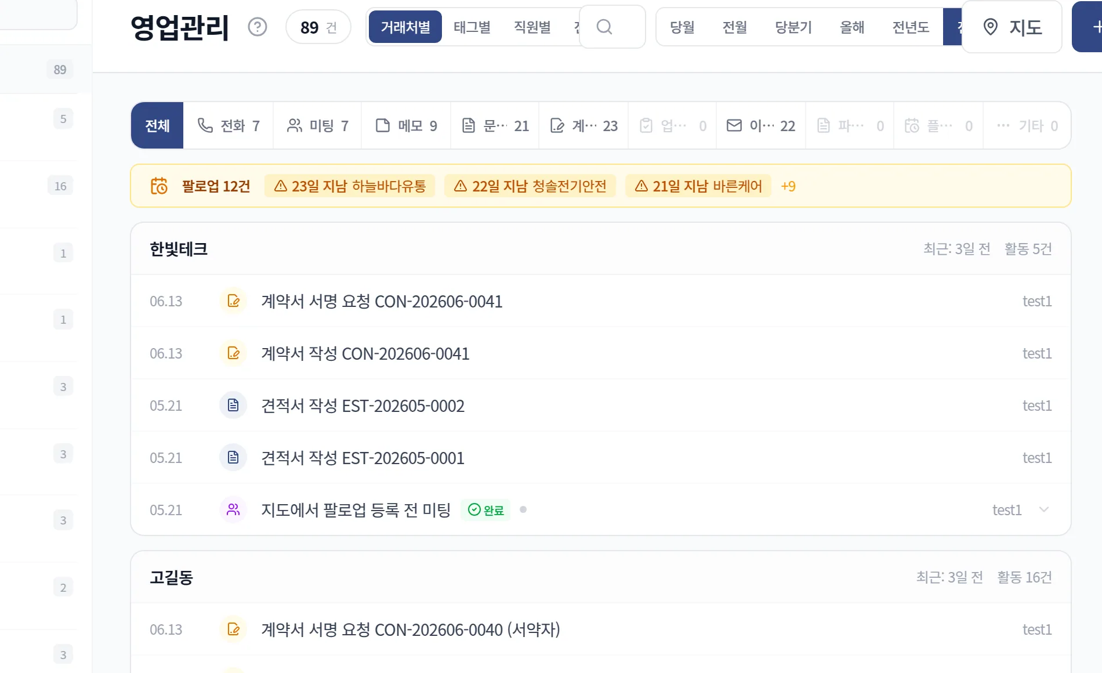1102x673 pixels.
Task: Filter by 전월 period
Action: pos(735,27)
